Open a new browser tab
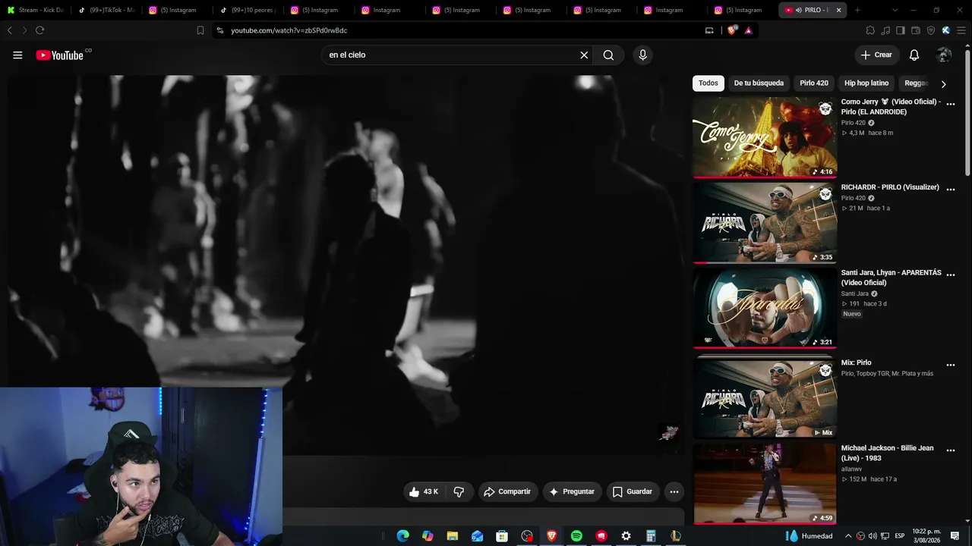Image resolution: width=972 pixels, height=546 pixels. [x=857, y=10]
